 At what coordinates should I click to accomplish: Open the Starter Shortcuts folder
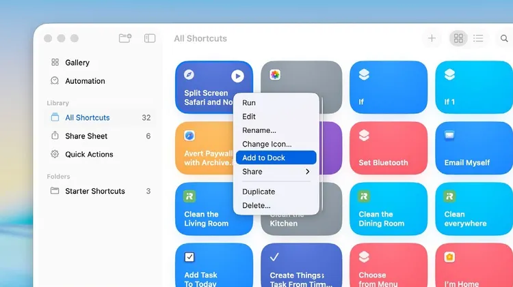tap(94, 192)
